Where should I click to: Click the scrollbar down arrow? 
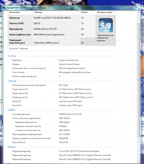click(x=138, y=162)
